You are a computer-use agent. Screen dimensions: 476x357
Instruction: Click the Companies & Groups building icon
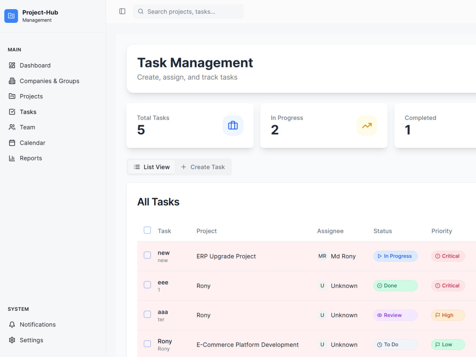(12, 81)
